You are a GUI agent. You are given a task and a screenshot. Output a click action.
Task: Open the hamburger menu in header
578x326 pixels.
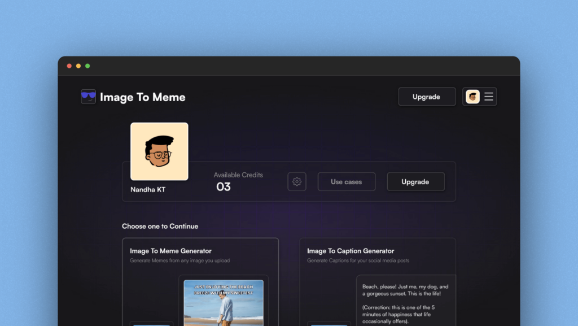pyautogui.click(x=489, y=97)
